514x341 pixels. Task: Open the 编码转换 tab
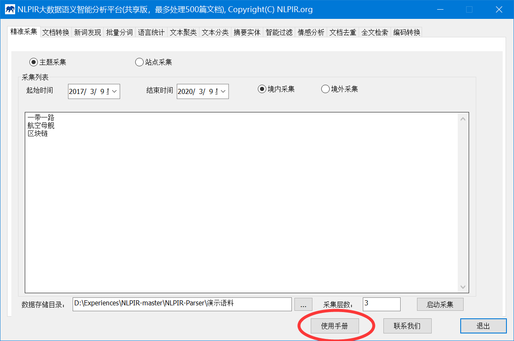[406, 31]
